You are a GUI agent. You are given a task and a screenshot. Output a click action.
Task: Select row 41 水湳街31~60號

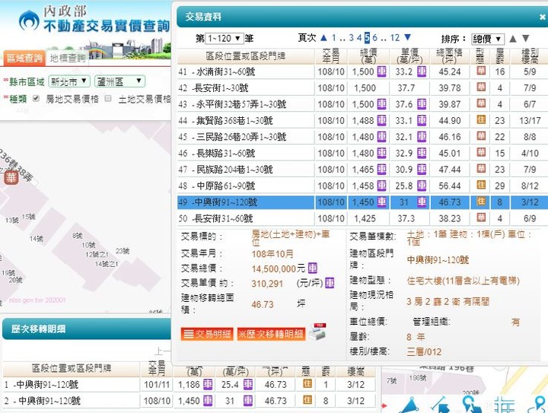[362, 72]
